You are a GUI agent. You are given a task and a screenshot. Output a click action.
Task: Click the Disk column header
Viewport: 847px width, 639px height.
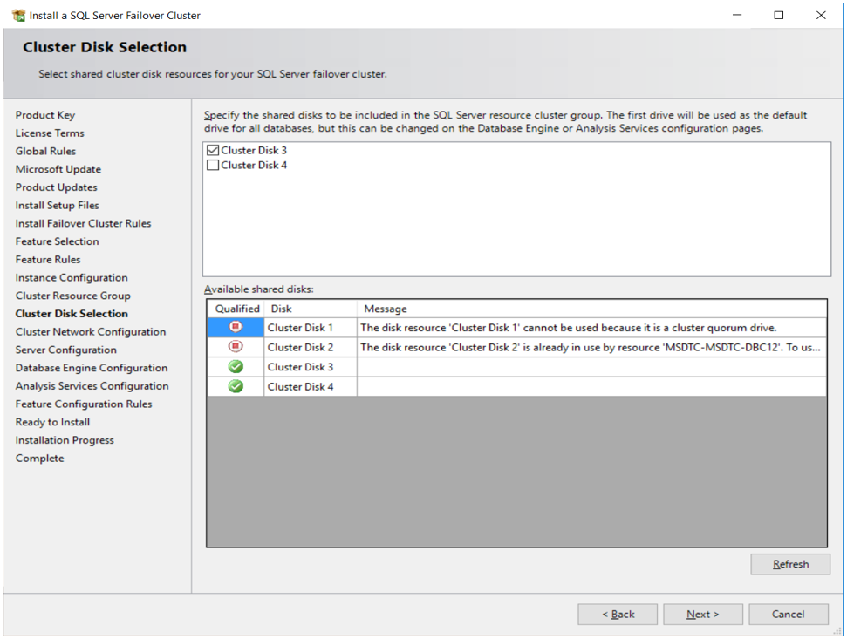pos(311,309)
